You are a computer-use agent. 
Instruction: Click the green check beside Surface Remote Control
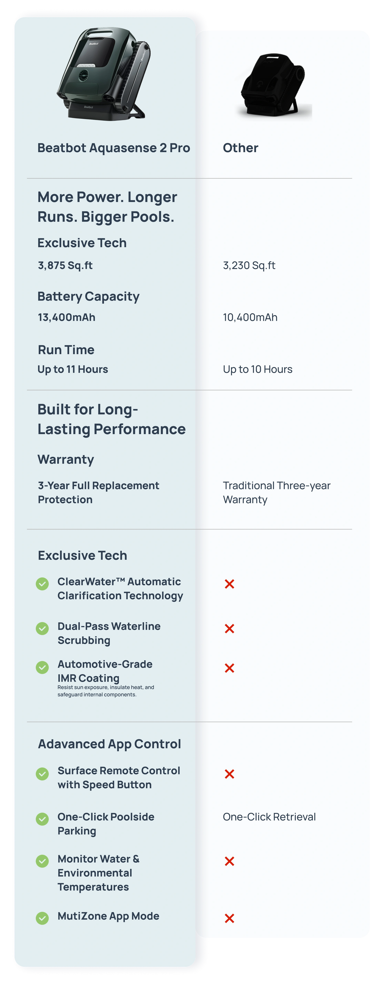pos(42,774)
